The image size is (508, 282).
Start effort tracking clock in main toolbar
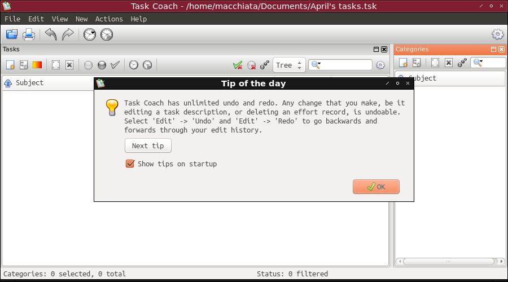point(90,34)
